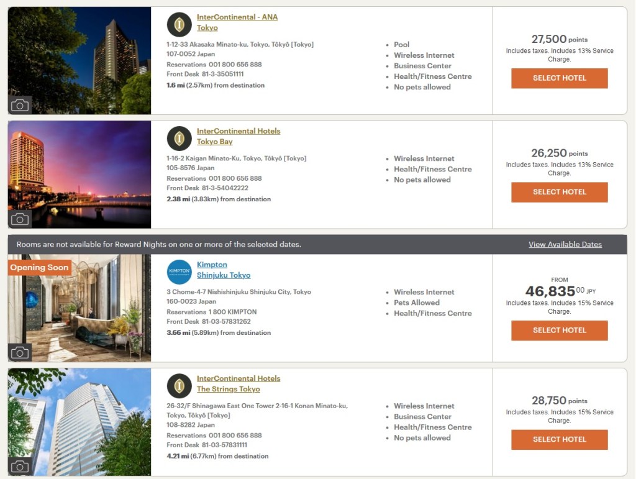Open the InterContinental Hotels Tokyo Bay link
The width and height of the screenshot is (636, 479).
[238, 131]
